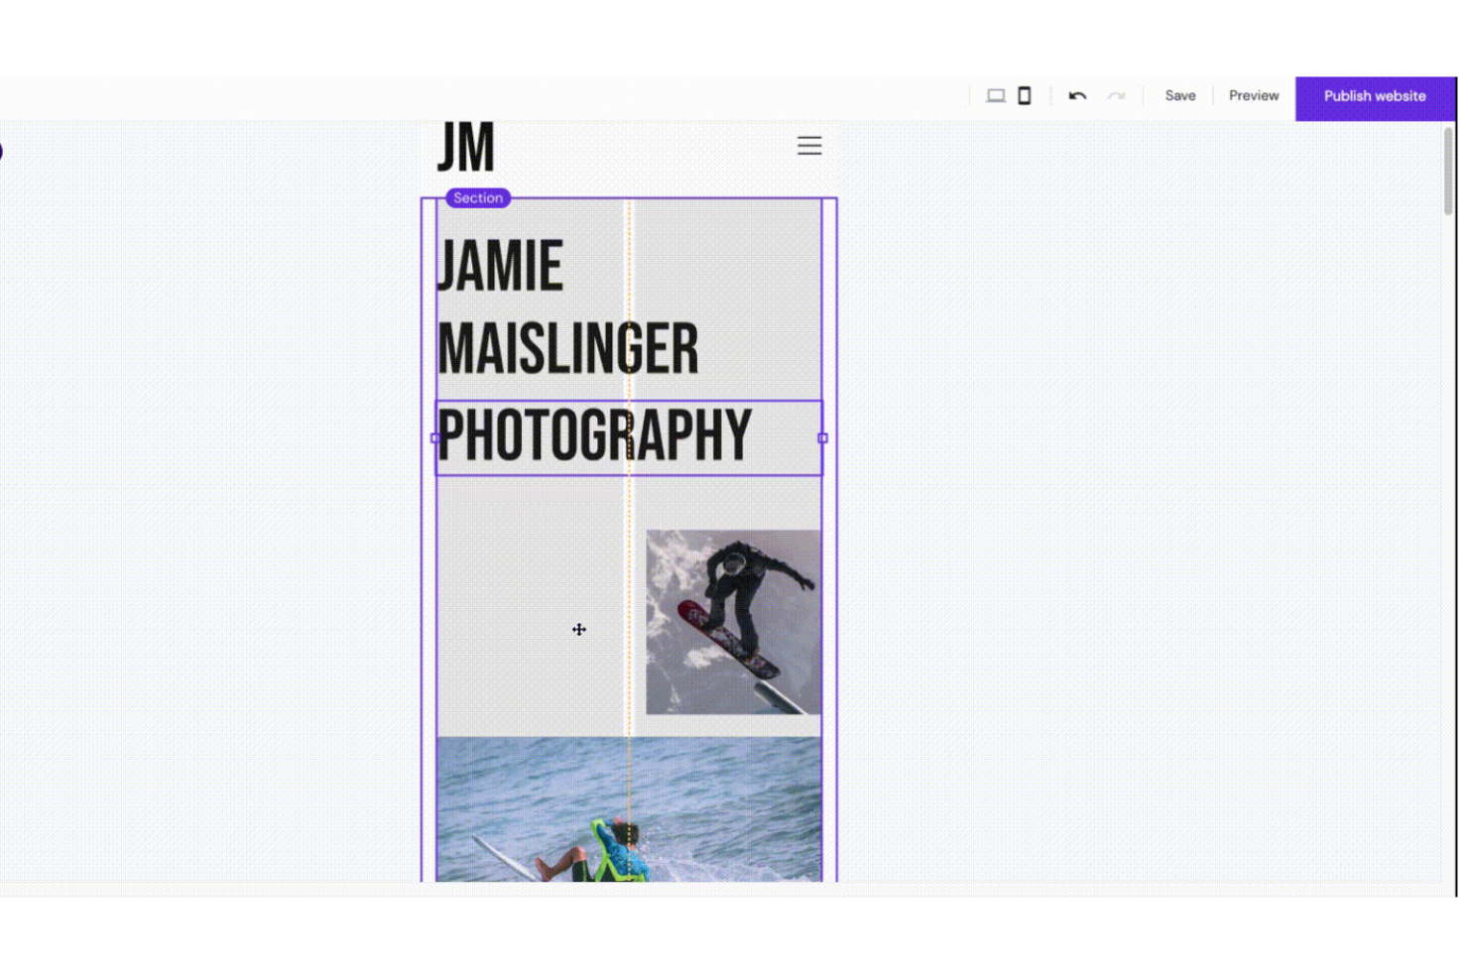
Task: Click the JM logo in site header
Action: pos(465,148)
